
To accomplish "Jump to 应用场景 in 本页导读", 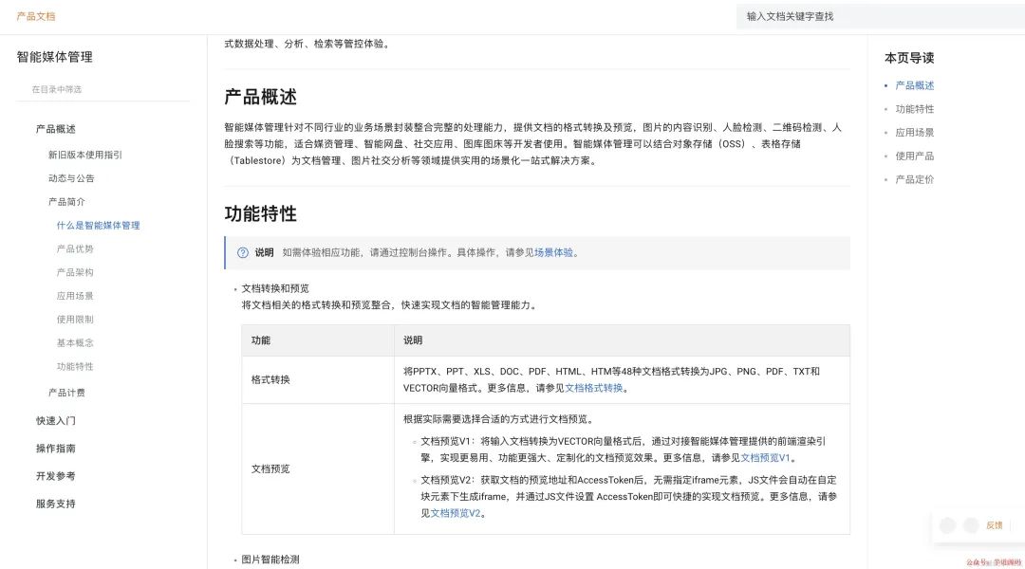I will [915, 133].
